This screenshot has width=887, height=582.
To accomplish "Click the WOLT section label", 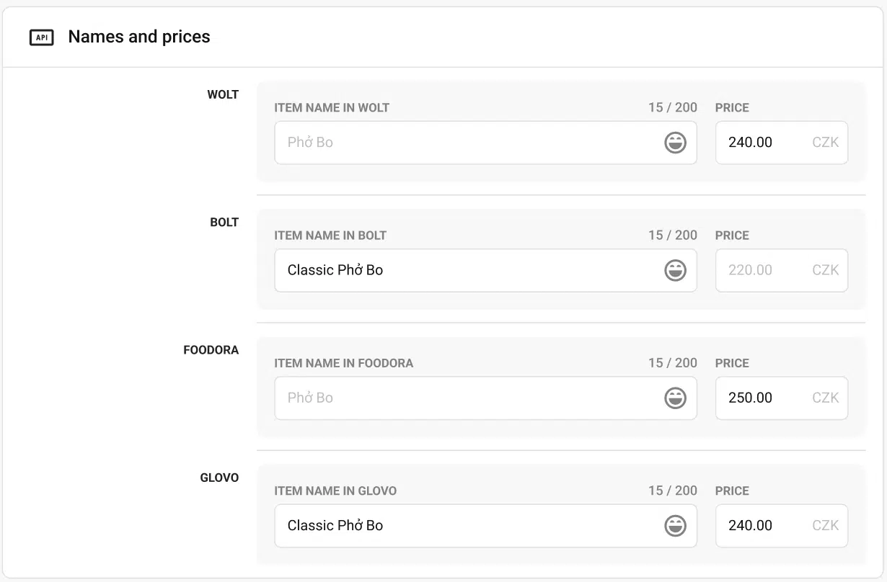I will (223, 94).
